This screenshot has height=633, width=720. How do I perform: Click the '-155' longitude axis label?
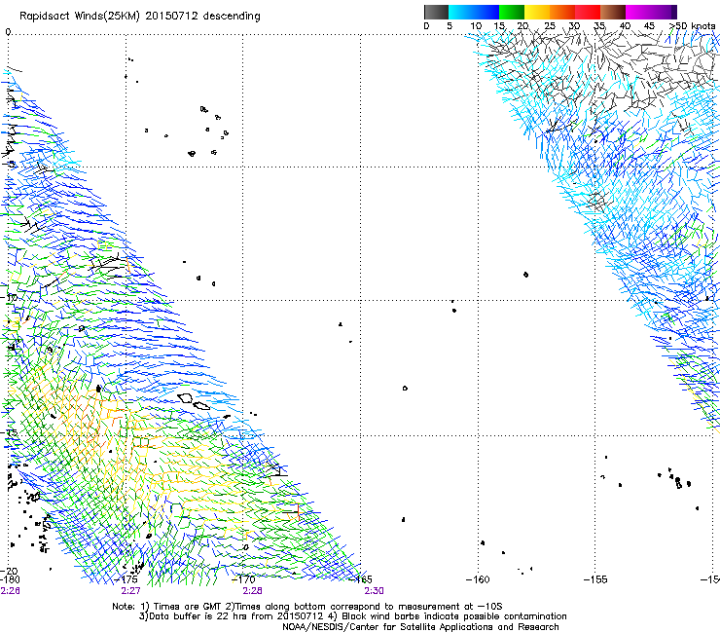(x=595, y=579)
